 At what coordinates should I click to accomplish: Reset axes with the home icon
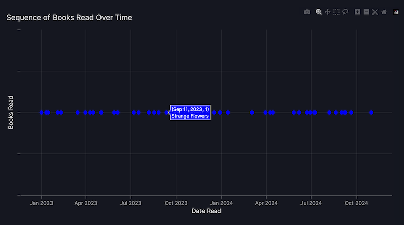[x=384, y=12]
